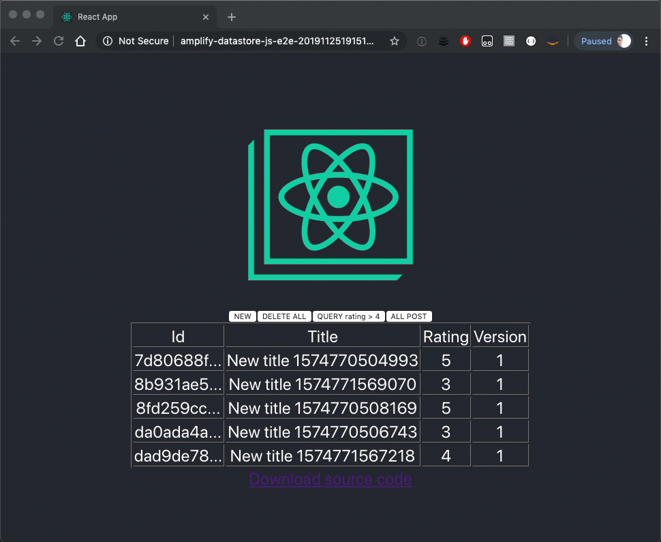Open the Chrome three-dot menu
The image size is (661, 542).
tap(646, 41)
